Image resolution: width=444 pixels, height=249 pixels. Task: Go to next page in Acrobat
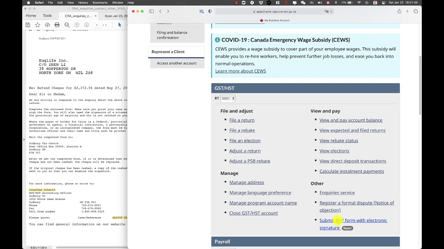pyautogui.click(x=87, y=25)
